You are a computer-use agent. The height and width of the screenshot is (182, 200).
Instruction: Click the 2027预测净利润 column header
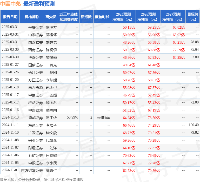[173, 17]
